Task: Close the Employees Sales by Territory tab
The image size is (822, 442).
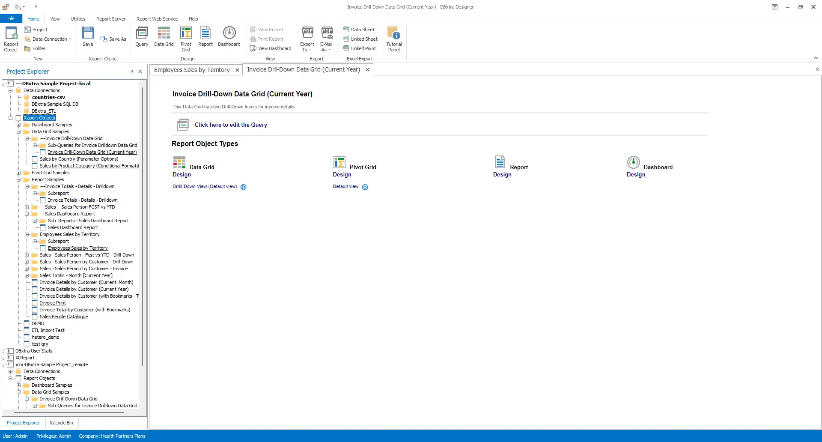Action: 237,70
